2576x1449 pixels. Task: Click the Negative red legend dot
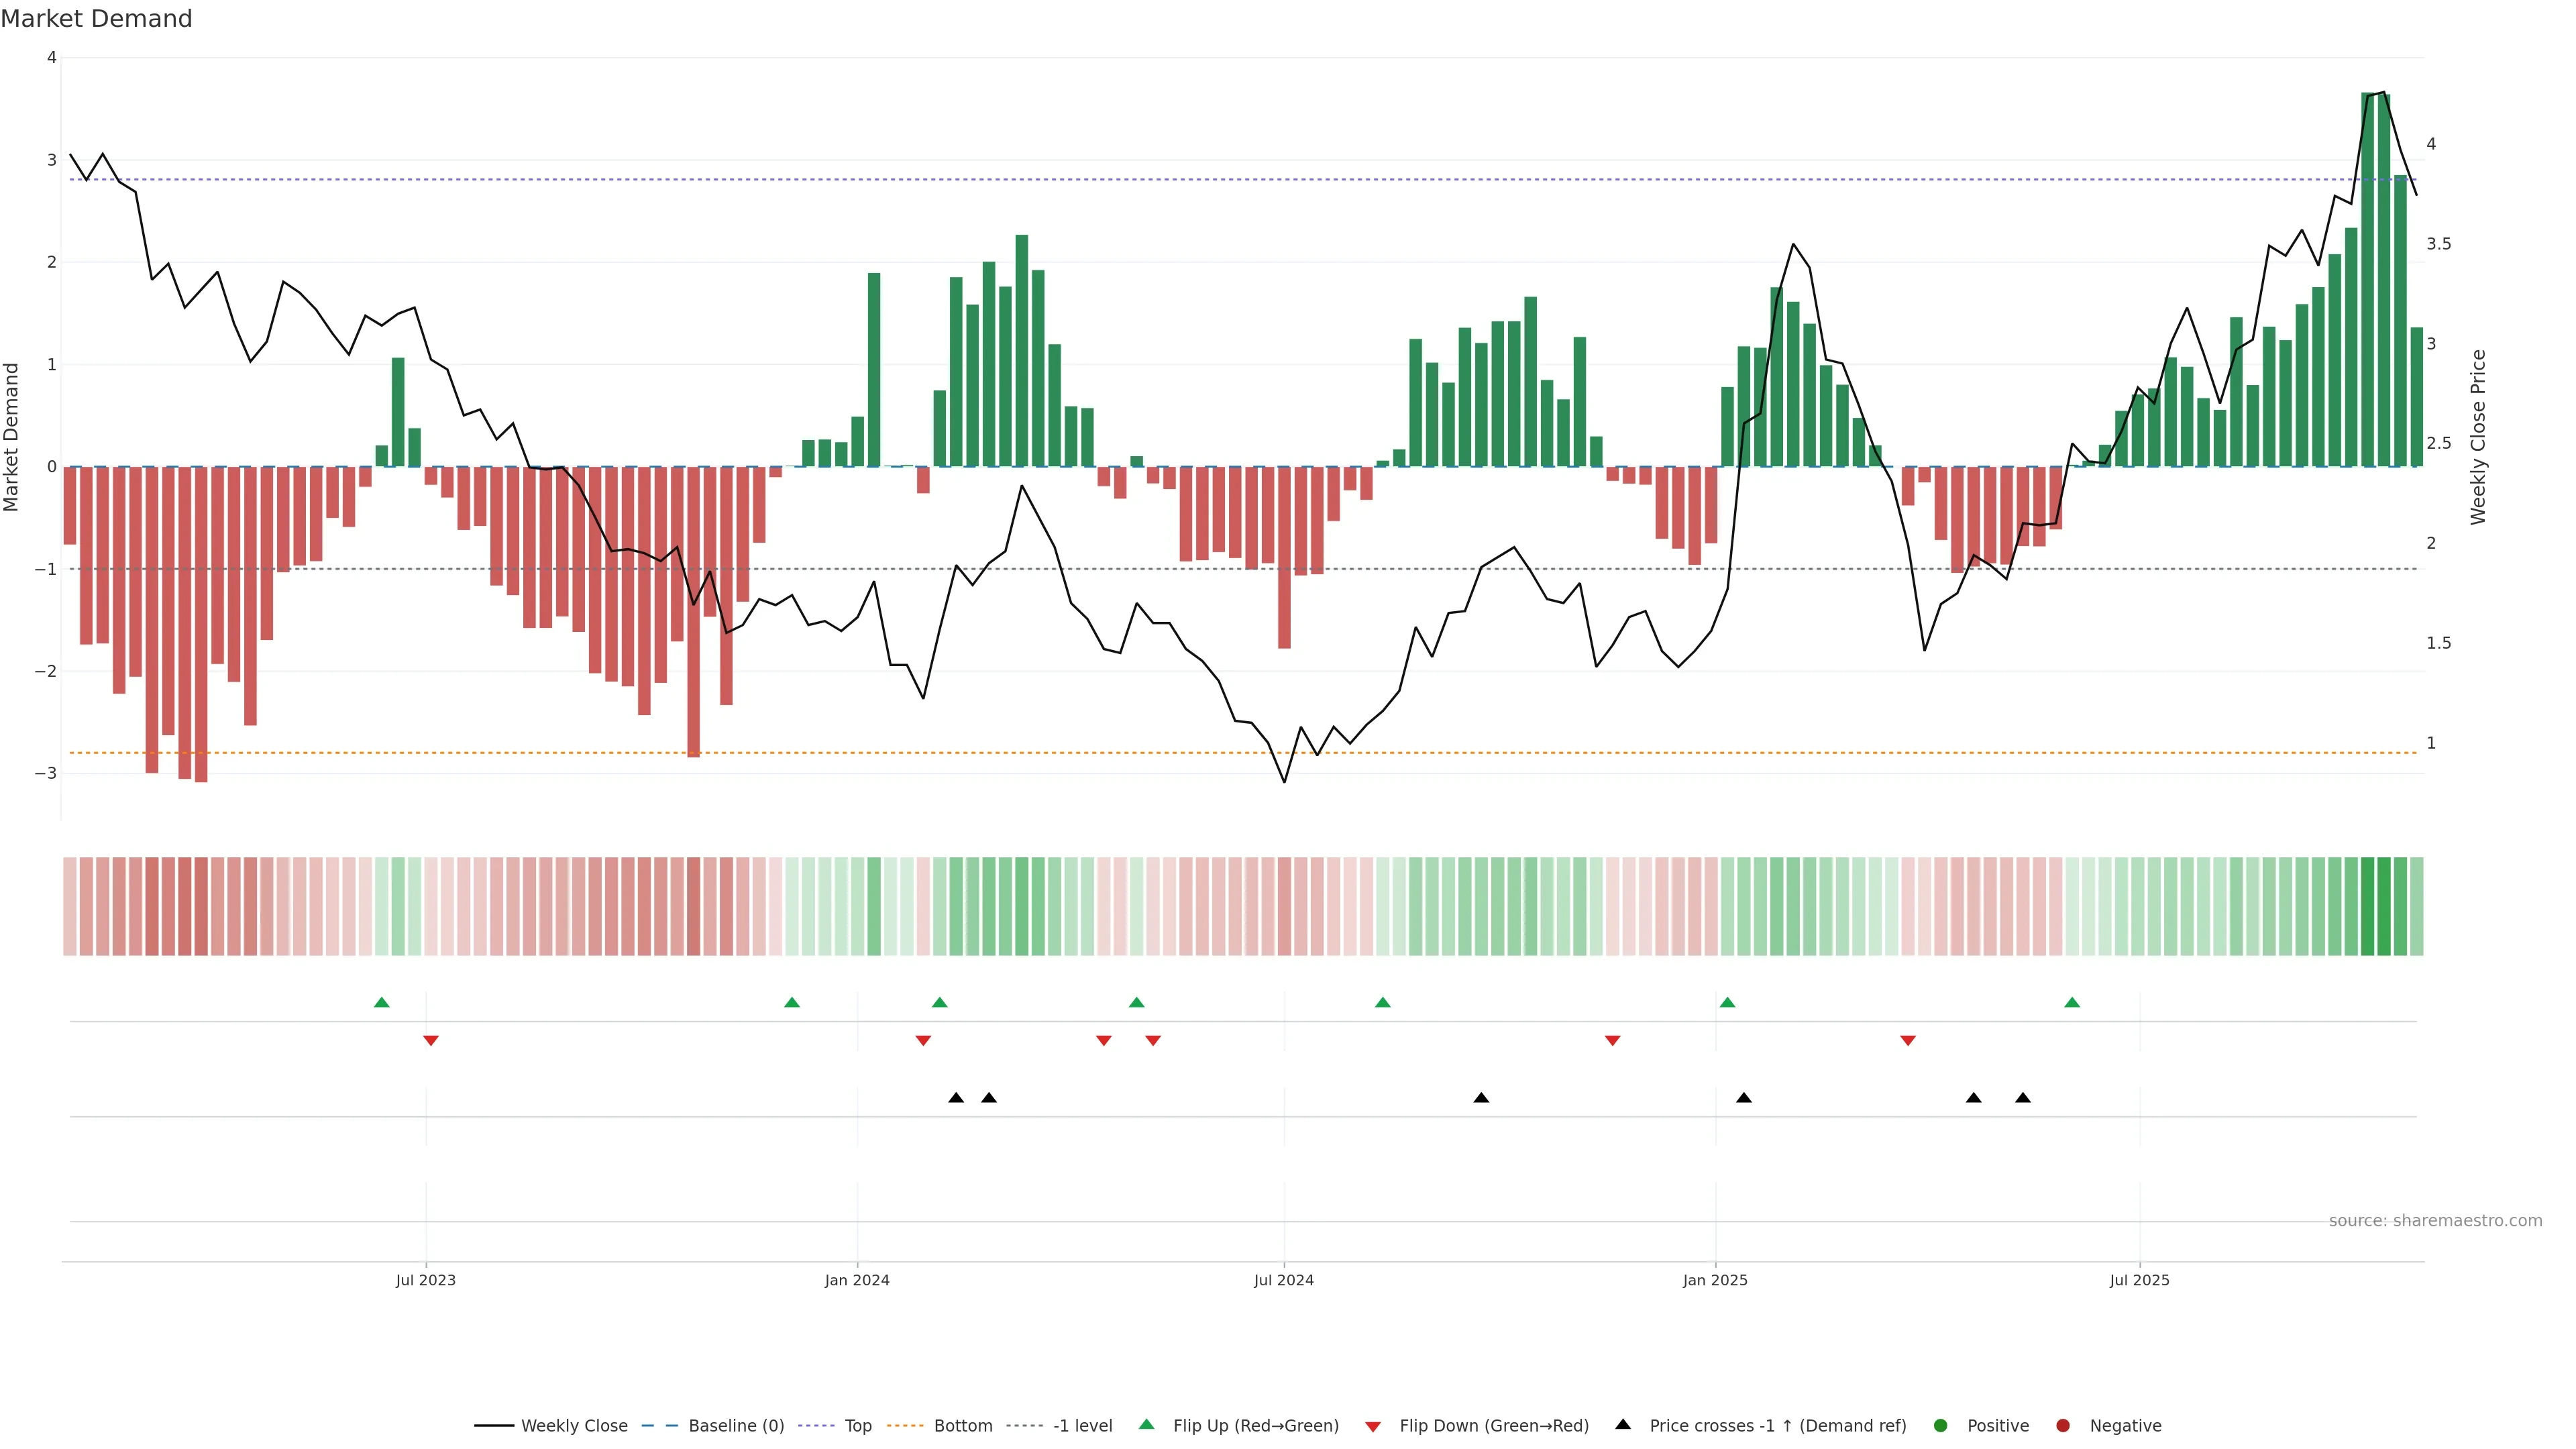[2063, 1426]
